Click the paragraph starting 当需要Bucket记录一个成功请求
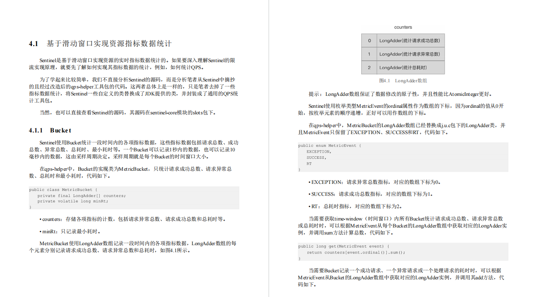Image resolution: width=536 pixels, height=297 pixels. (x=401, y=277)
